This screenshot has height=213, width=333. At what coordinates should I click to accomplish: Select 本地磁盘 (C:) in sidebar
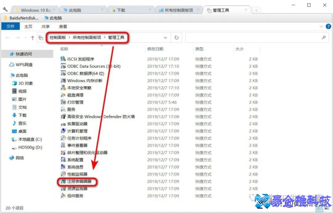[27, 139]
